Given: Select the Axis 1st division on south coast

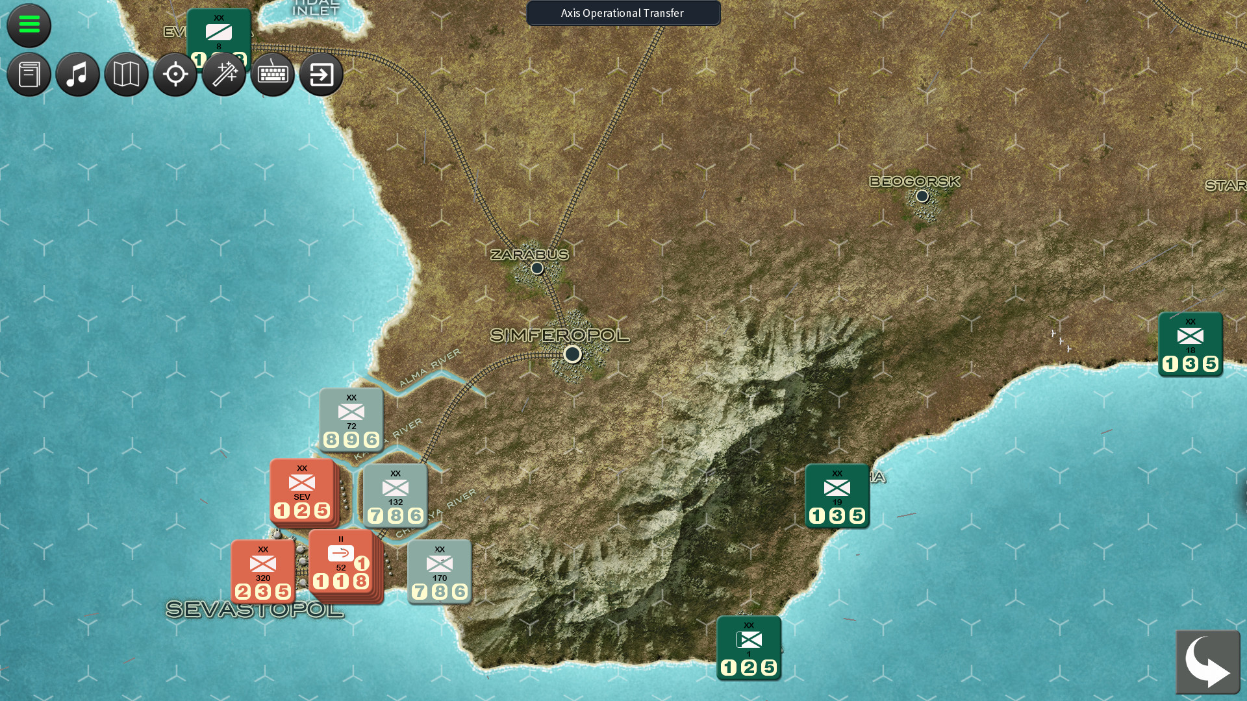Looking at the screenshot, I should 748,647.
